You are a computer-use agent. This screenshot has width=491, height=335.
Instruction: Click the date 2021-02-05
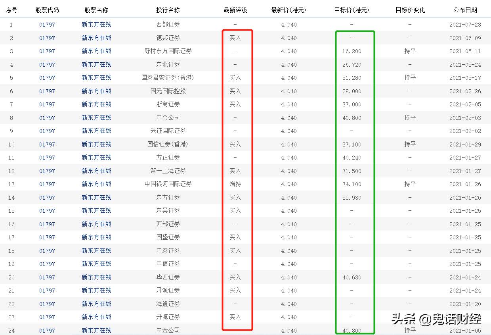[x=465, y=104]
